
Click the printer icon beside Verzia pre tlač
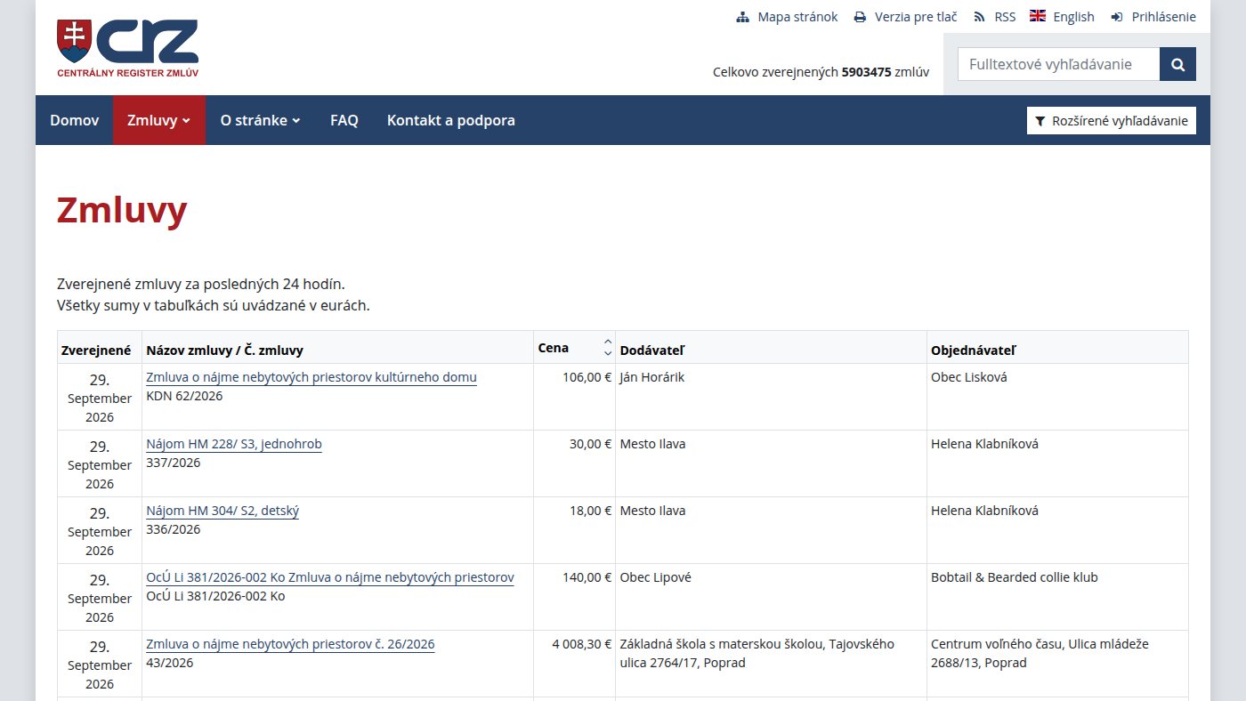pos(860,17)
